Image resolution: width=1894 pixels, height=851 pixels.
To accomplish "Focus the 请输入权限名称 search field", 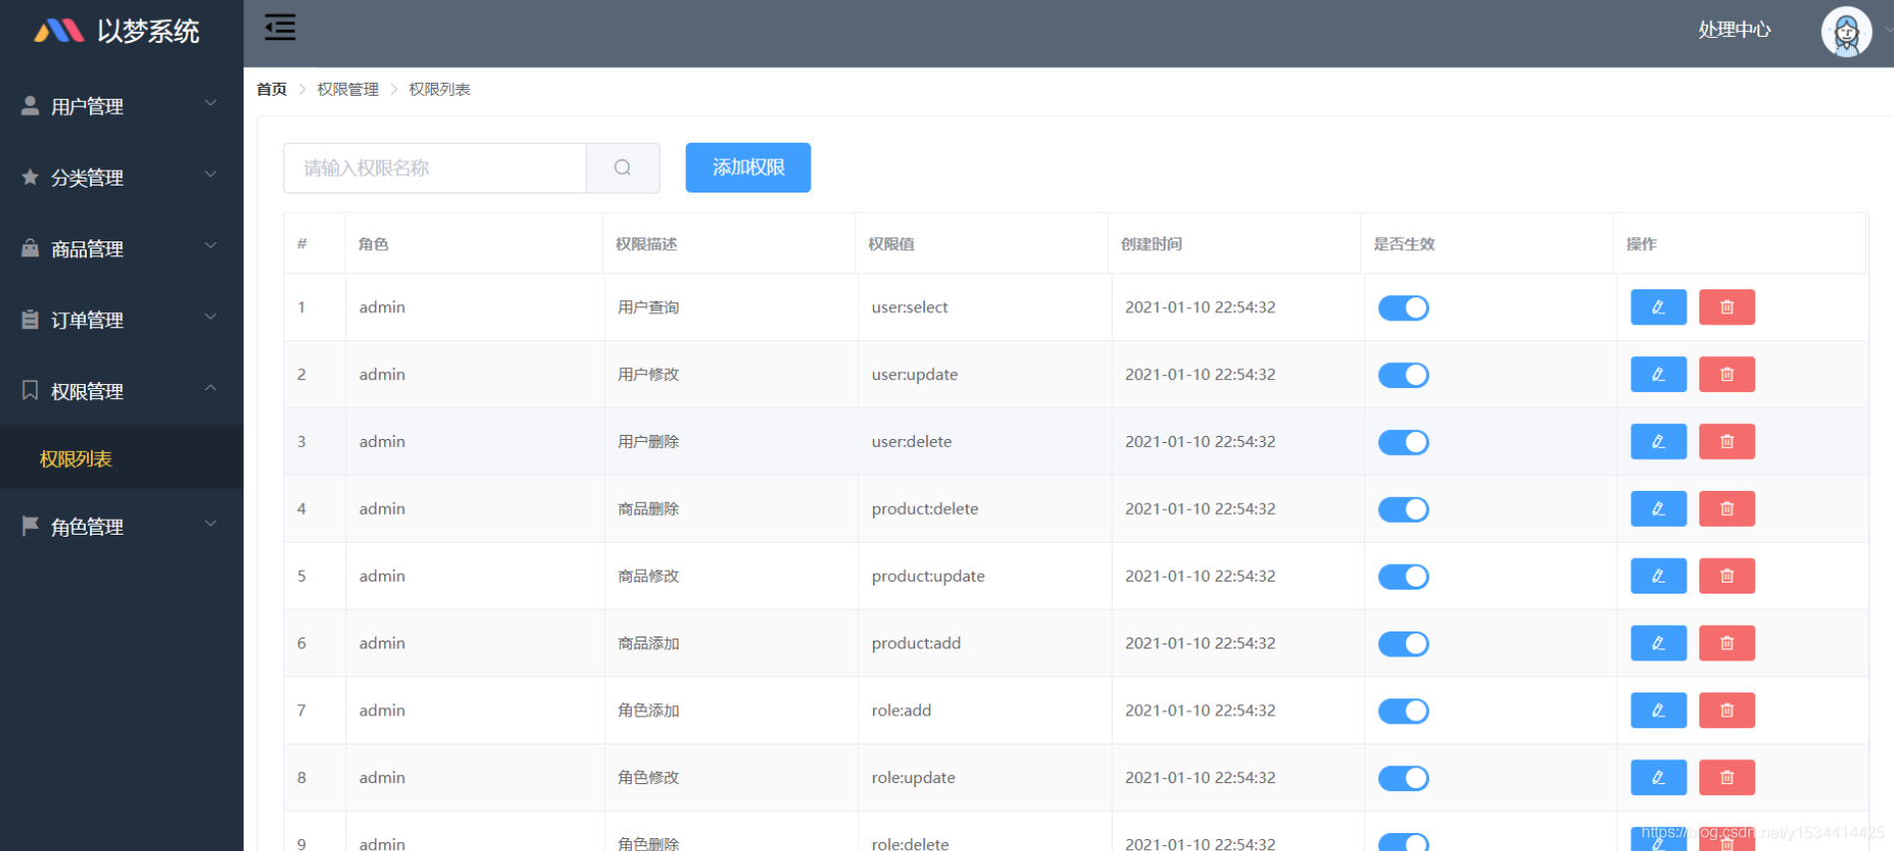I will (435, 168).
